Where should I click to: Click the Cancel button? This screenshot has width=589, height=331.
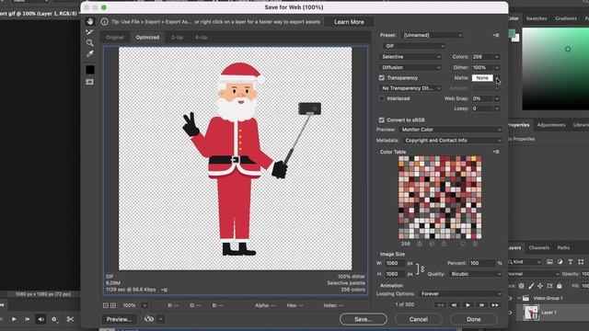[x=419, y=319]
